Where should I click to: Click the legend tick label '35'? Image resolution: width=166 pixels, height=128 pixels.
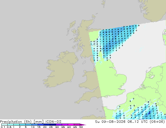[63, 127]
